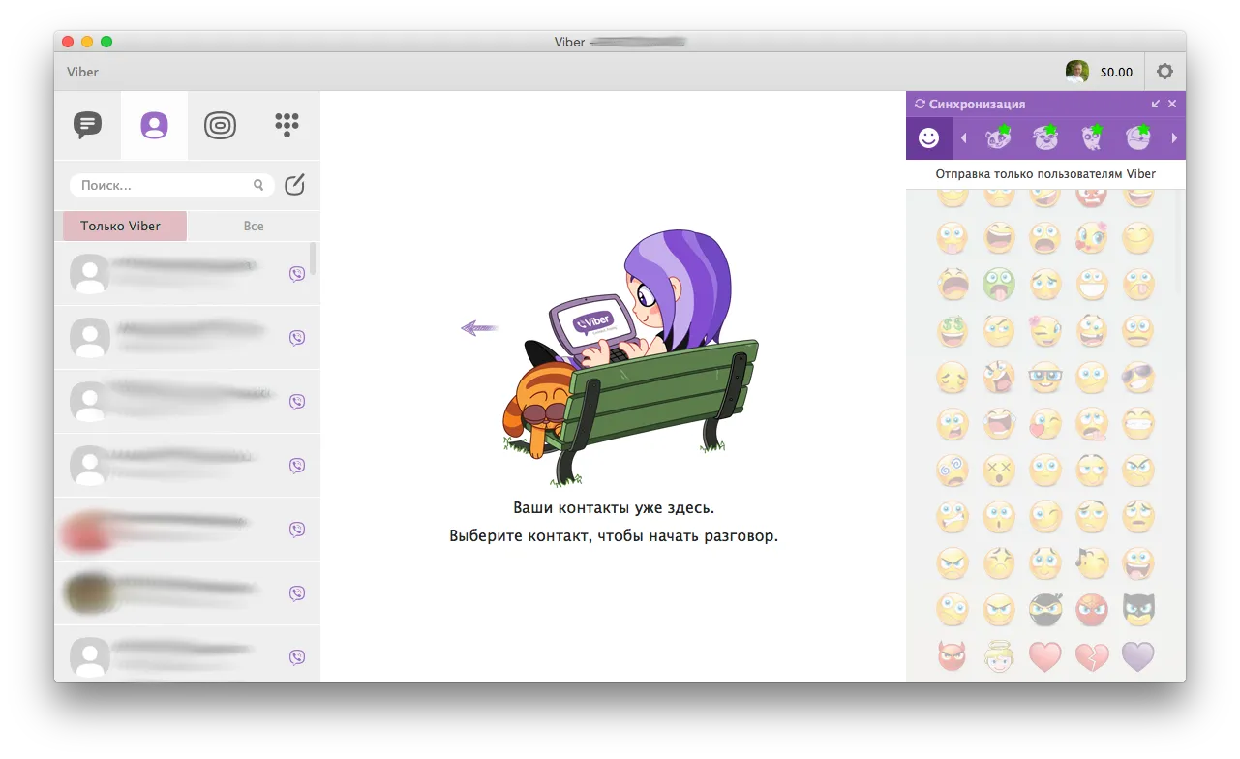Click the Поиск search field

point(165,185)
